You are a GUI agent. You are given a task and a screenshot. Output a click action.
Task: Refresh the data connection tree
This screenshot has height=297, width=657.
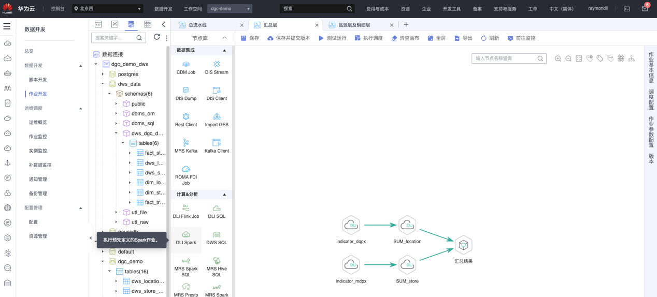tap(157, 37)
